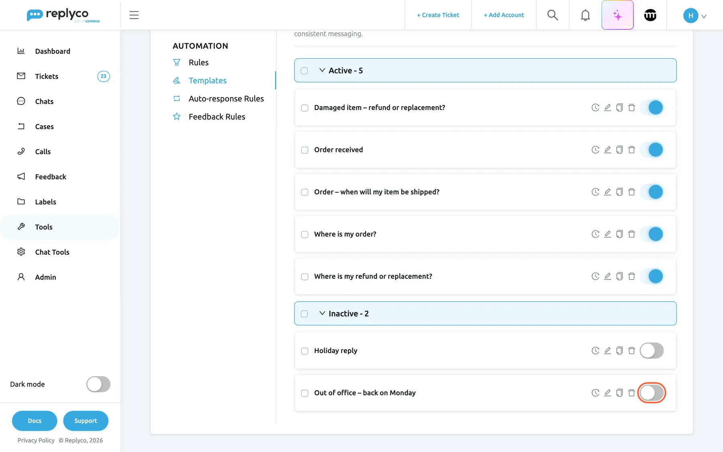The image size is (723, 452).
Task: View history of 'Damaged item' template
Action: [595, 107]
